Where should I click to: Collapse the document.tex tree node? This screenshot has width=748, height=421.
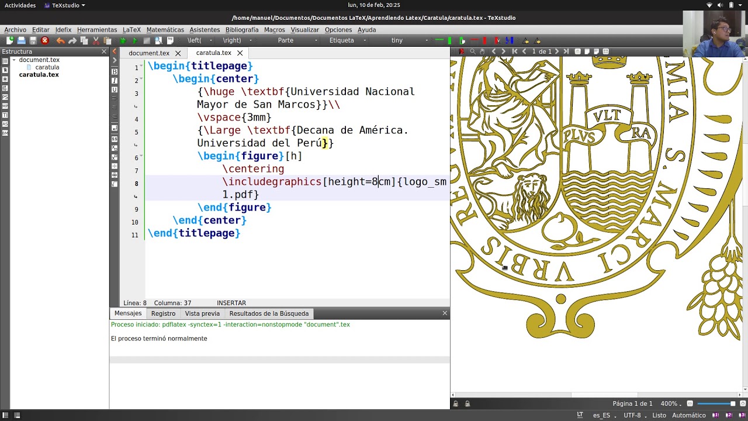[14, 60]
